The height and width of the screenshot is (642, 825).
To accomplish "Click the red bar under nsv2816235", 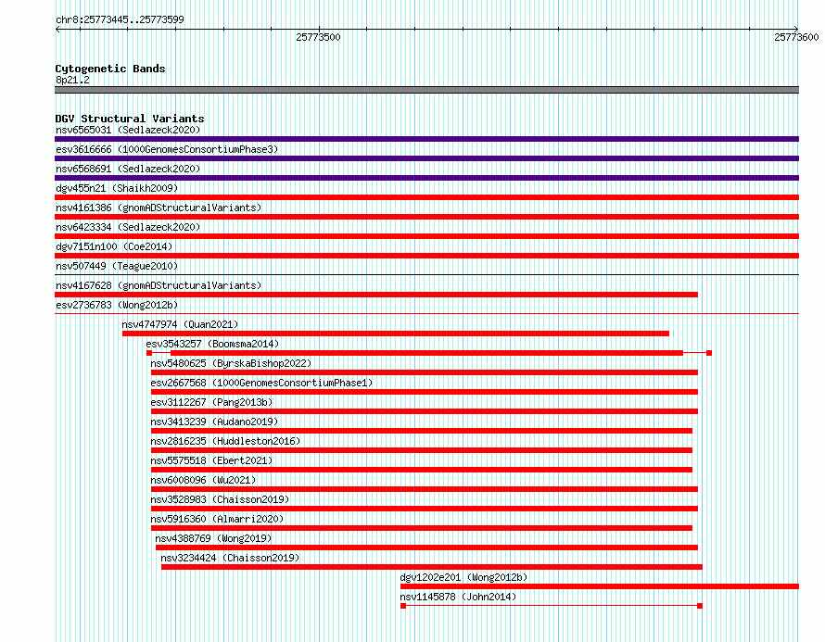I will [422, 450].
